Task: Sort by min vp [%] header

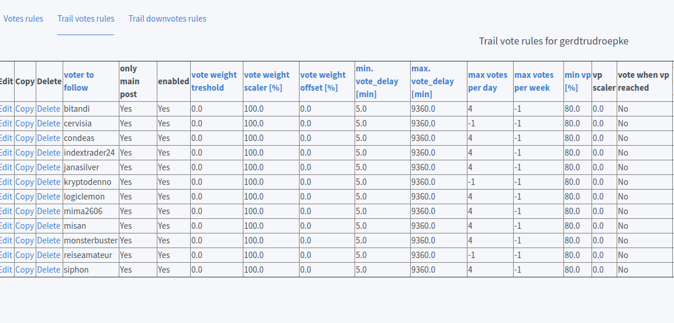Action: click(577, 81)
